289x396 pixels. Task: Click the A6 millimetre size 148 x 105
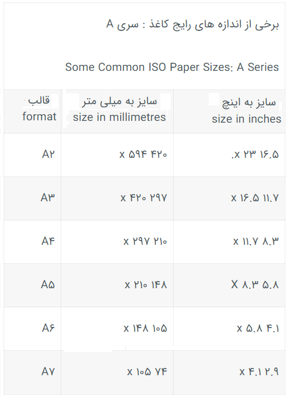pyautogui.click(x=145, y=328)
